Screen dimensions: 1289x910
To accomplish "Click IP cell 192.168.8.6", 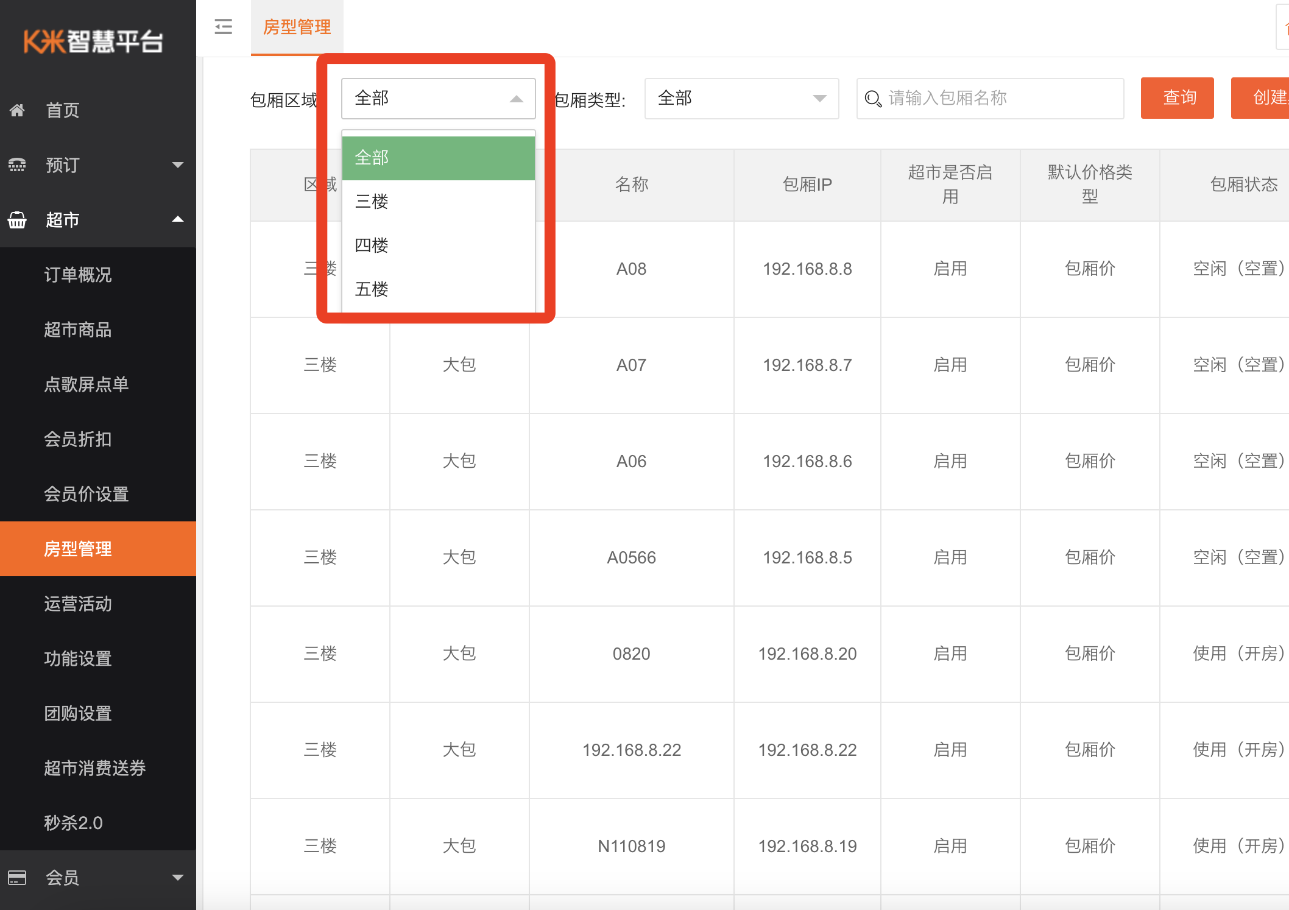I will pyautogui.click(x=807, y=461).
